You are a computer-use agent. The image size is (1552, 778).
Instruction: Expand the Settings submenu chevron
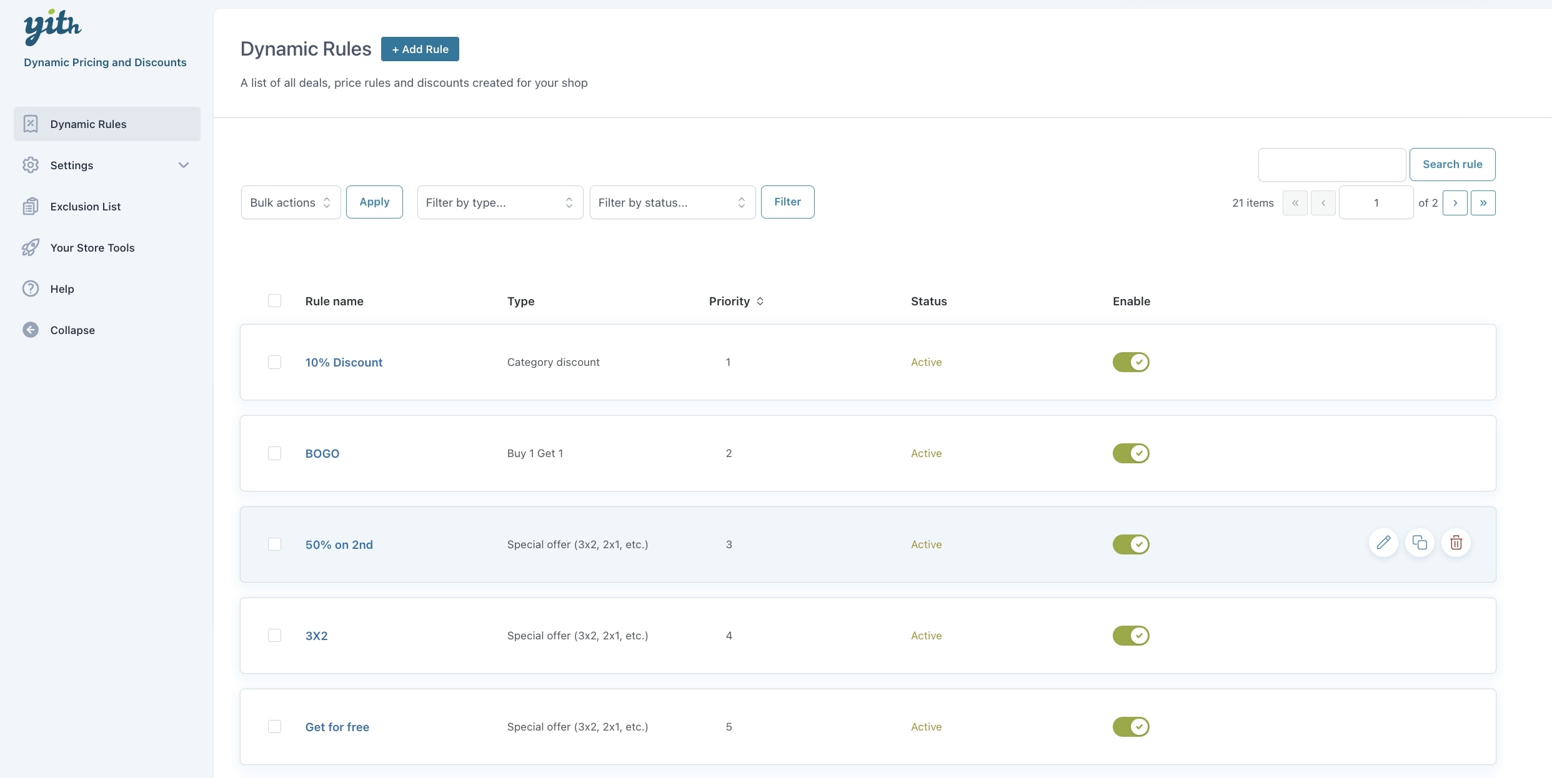coord(183,165)
